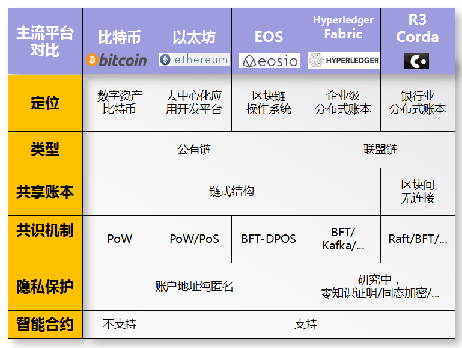Click the 共识机制 row header
Image resolution: width=462 pixels, height=348 pixels.
[45, 231]
